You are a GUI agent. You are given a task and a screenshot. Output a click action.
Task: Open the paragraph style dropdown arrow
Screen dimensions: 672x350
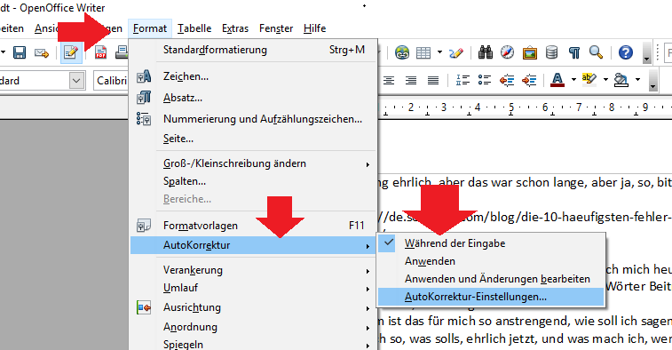[76, 80]
